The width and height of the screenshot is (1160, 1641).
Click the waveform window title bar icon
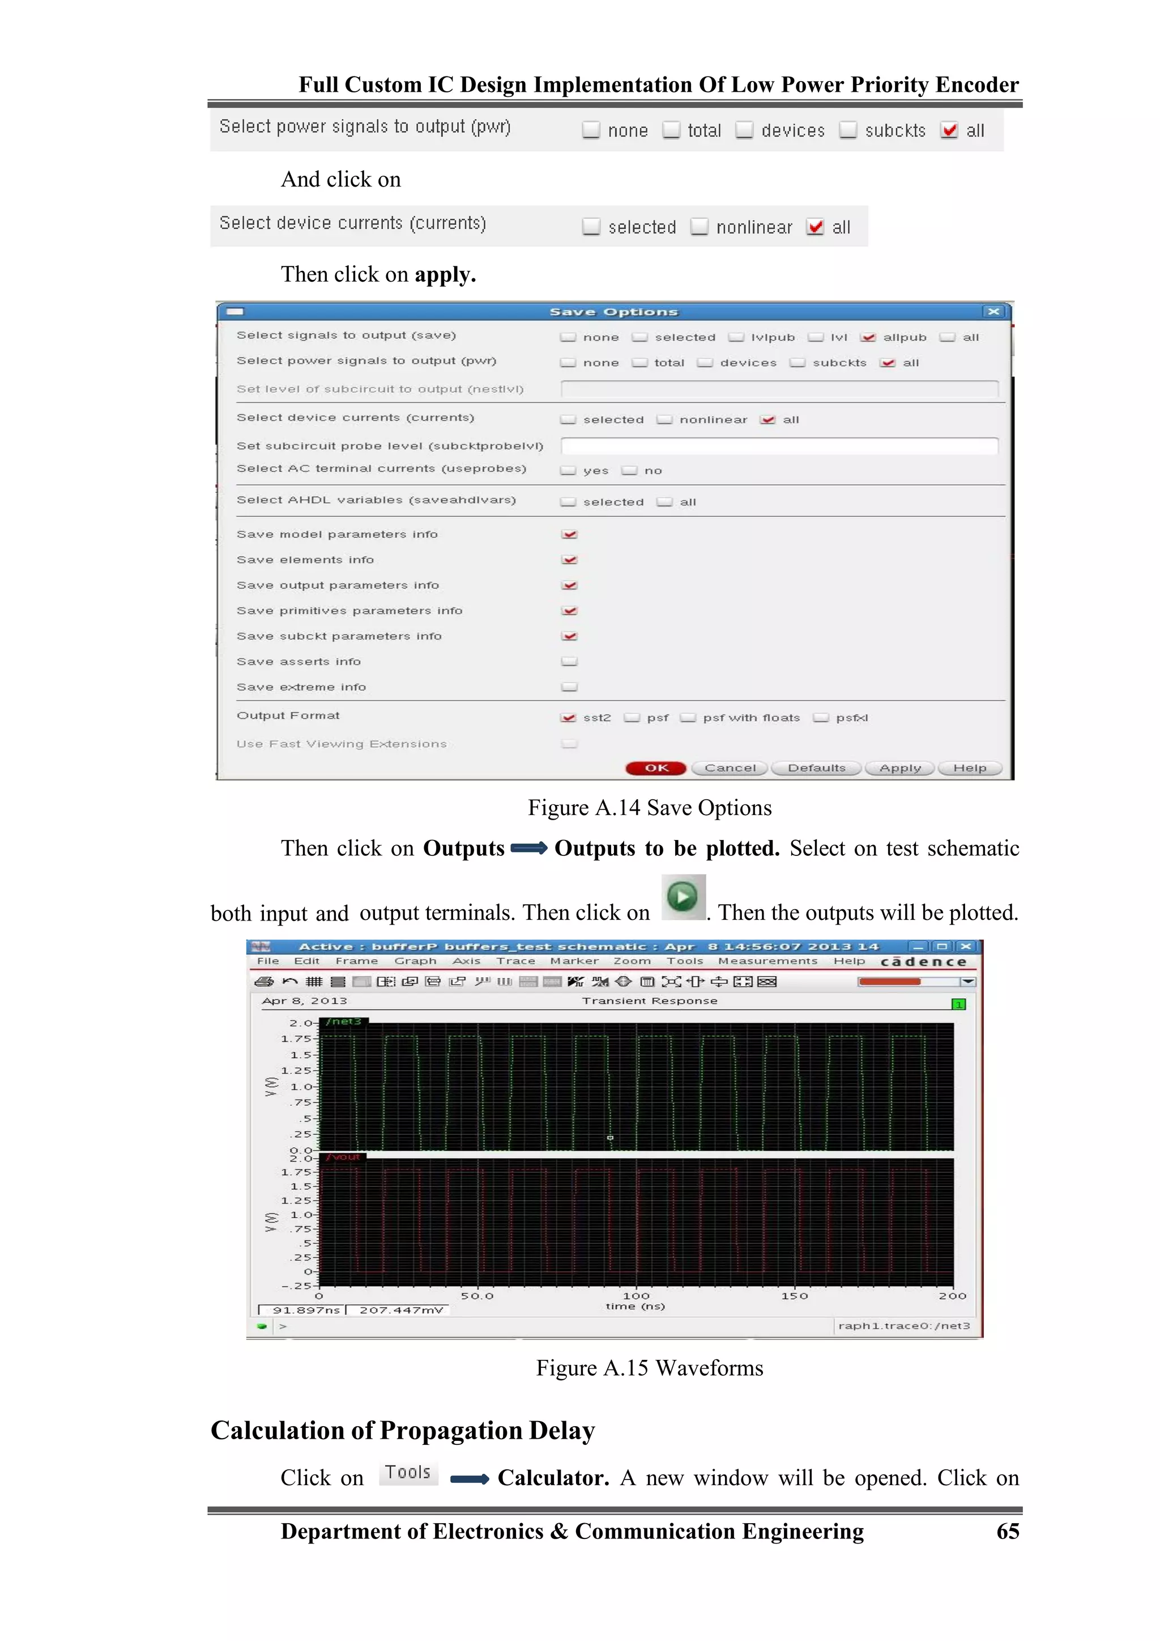click(x=261, y=946)
